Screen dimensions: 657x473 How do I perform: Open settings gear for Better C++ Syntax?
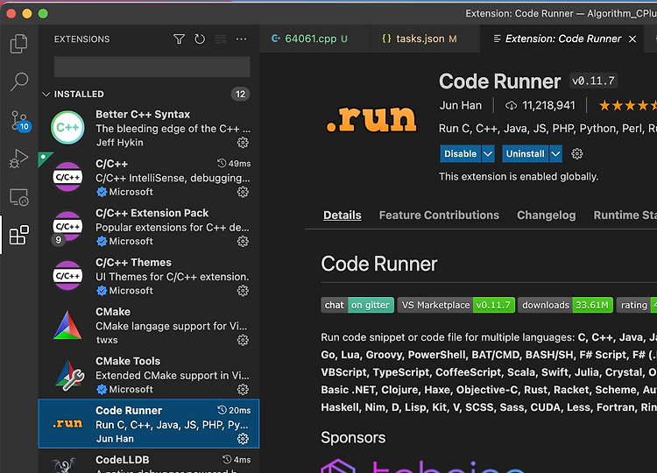point(243,143)
